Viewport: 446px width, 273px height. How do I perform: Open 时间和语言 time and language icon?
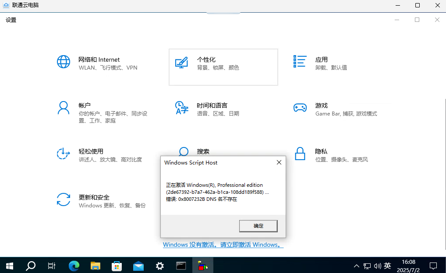click(x=182, y=108)
